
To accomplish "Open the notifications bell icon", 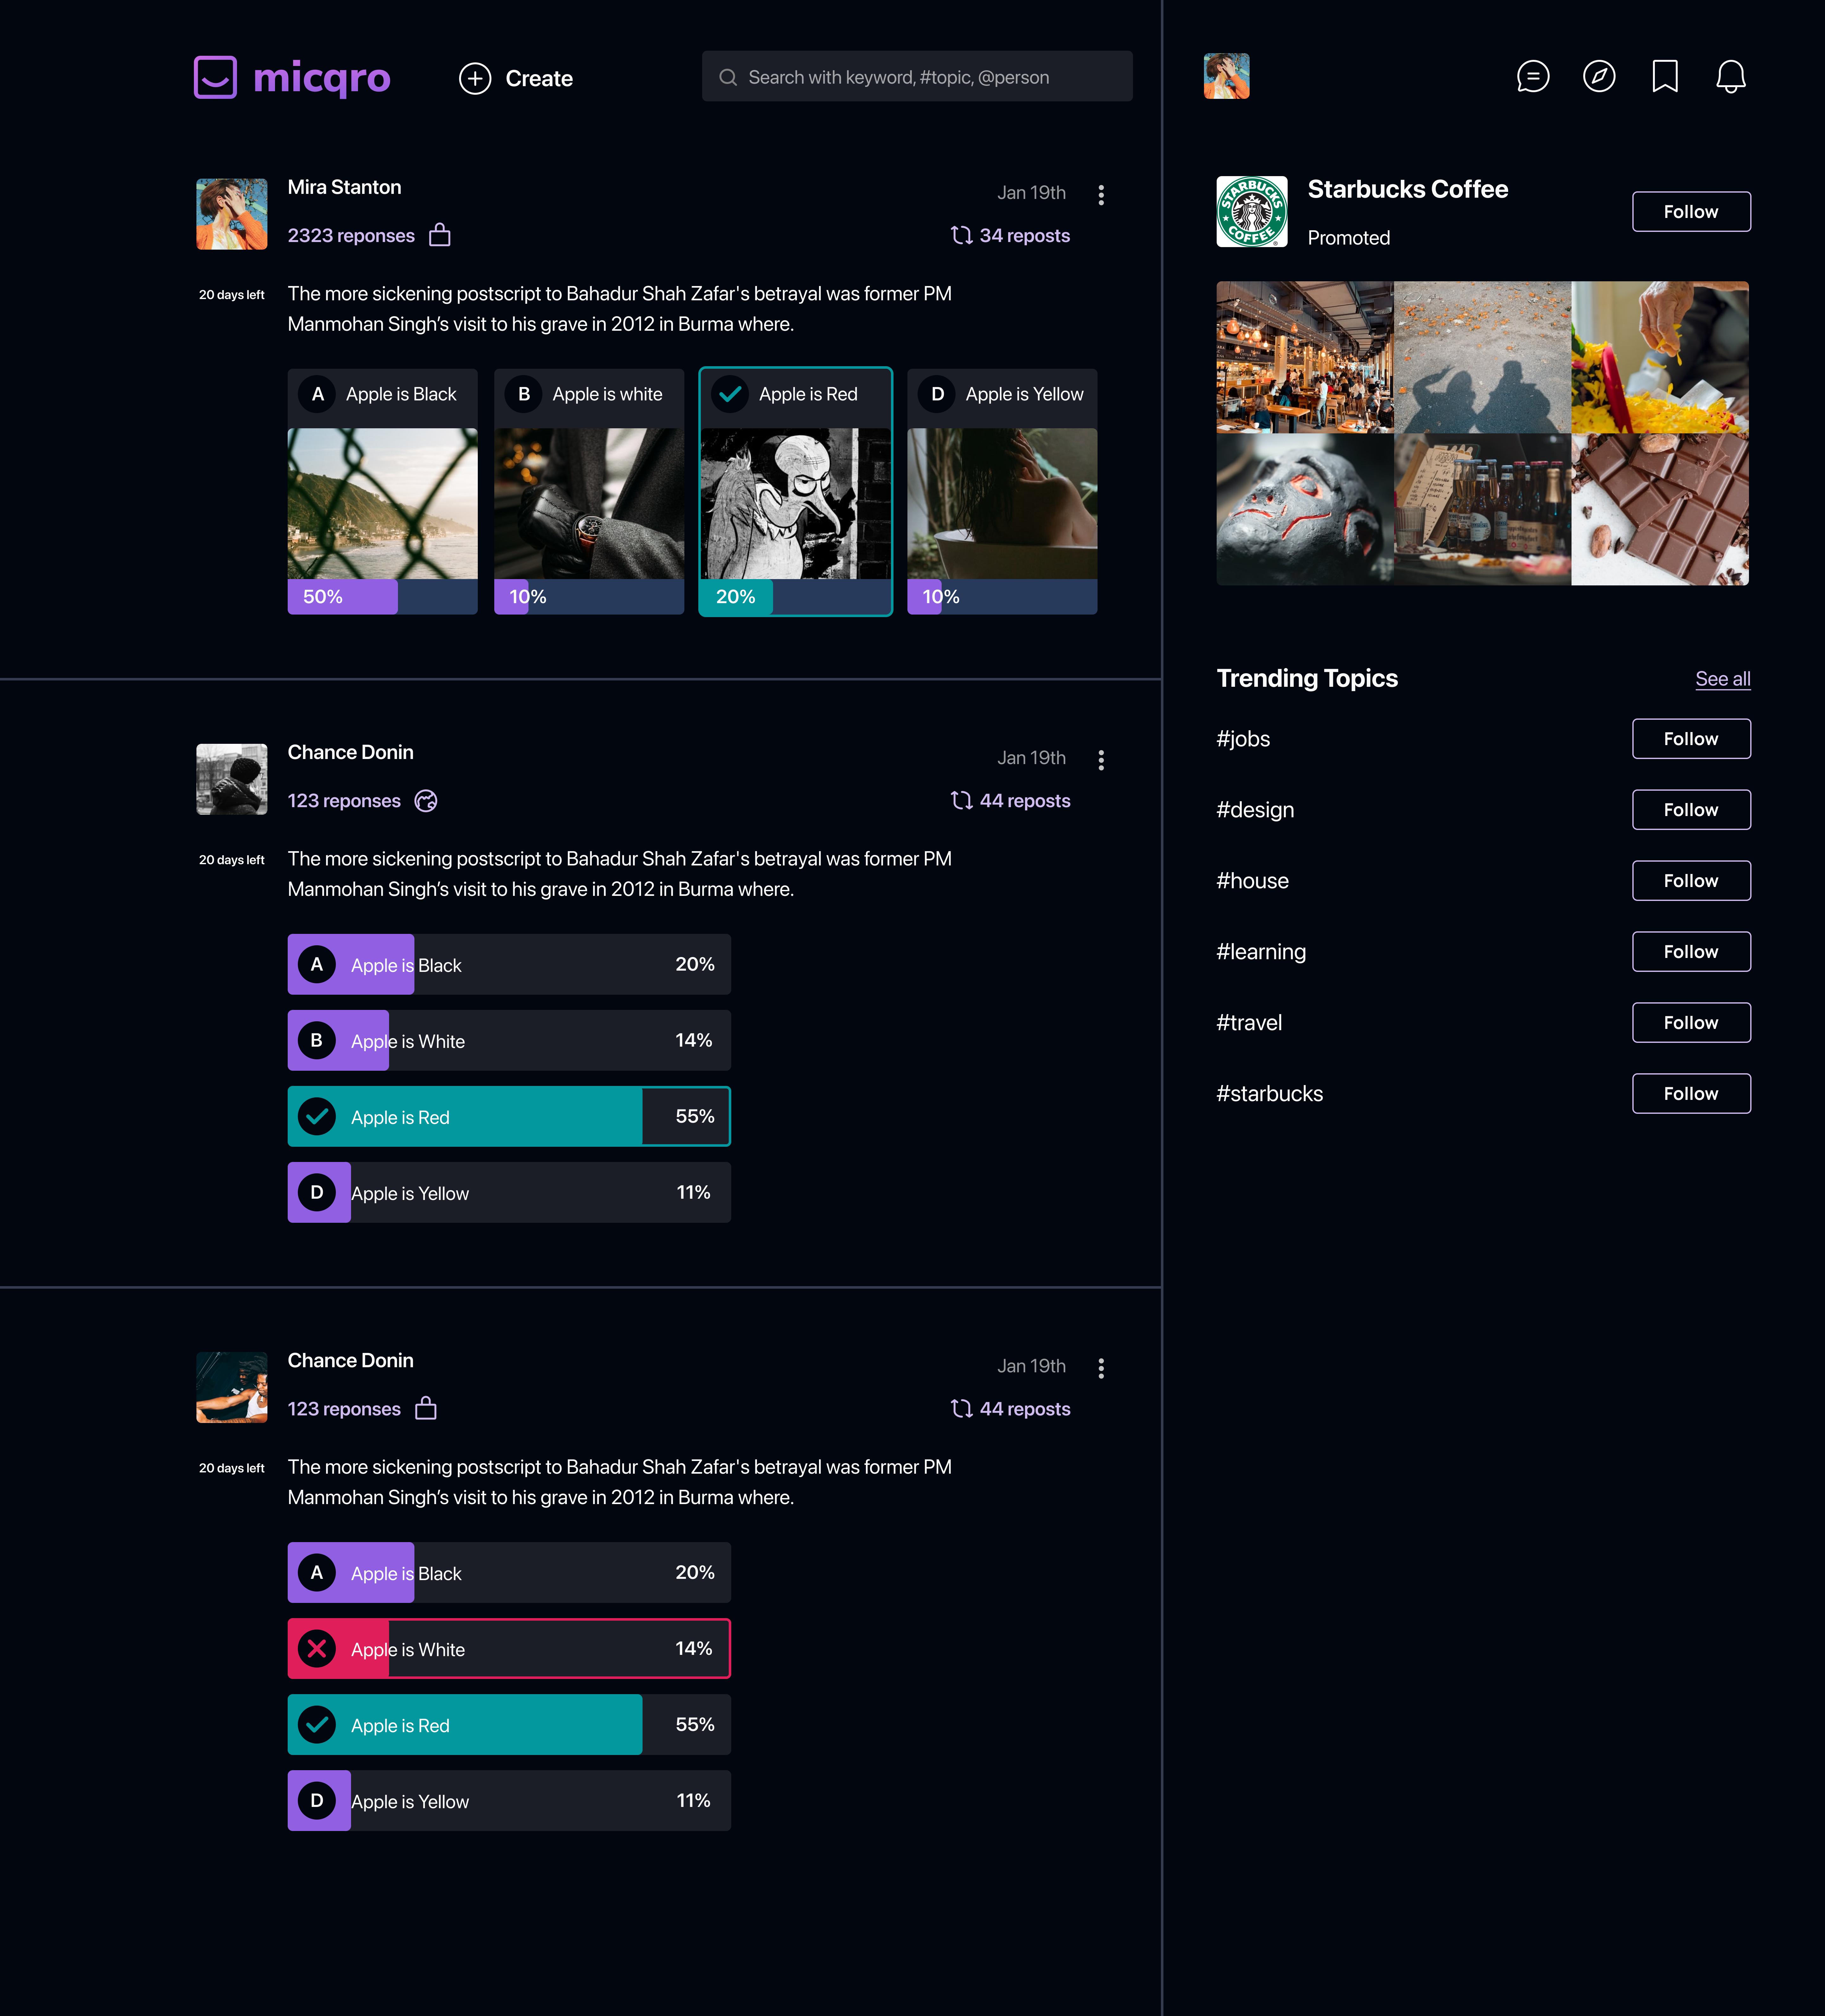I will click(1731, 76).
